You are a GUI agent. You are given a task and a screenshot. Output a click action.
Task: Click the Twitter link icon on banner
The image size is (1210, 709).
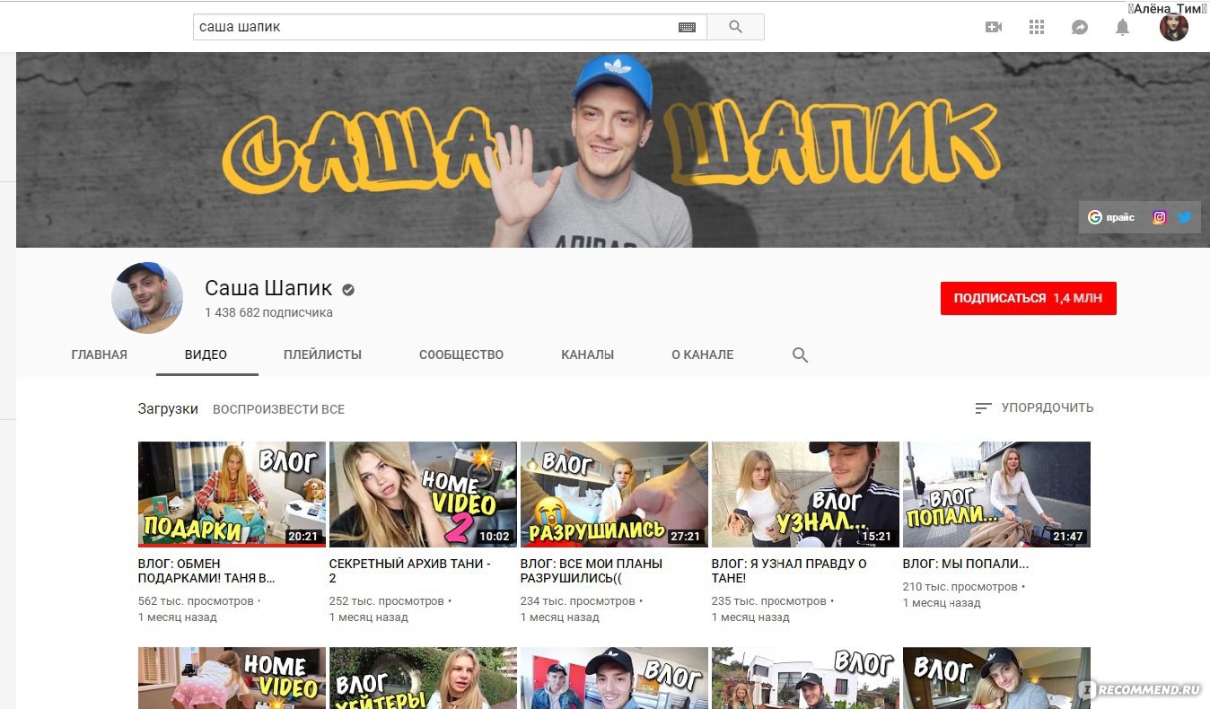1184,217
